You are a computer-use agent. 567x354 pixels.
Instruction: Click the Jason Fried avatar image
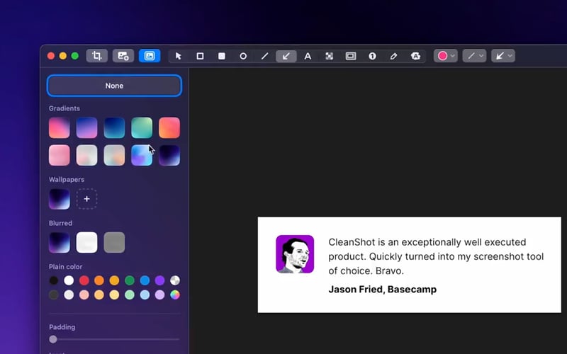point(295,254)
